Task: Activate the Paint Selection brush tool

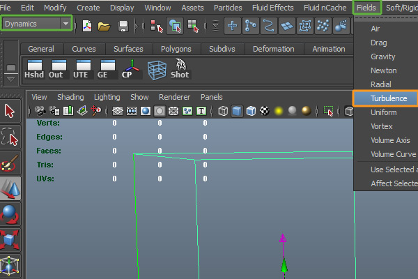Action: coord(10,163)
